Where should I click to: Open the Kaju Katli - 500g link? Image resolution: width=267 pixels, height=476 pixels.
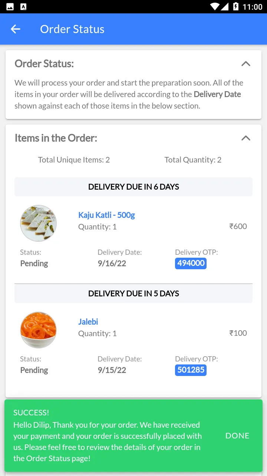pyautogui.click(x=106, y=215)
